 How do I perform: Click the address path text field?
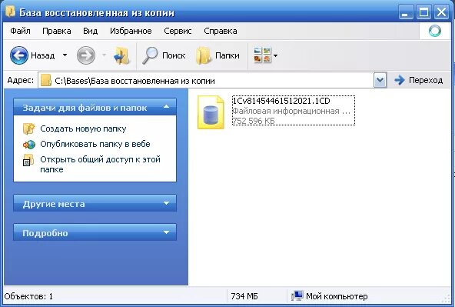pos(206,81)
